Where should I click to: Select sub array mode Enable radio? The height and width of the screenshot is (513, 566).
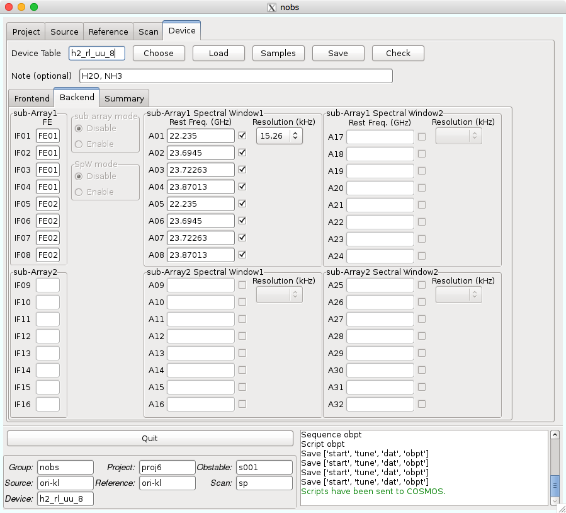pos(79,144)
